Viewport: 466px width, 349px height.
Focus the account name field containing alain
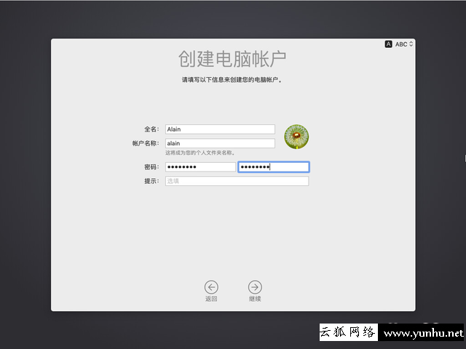220,143
